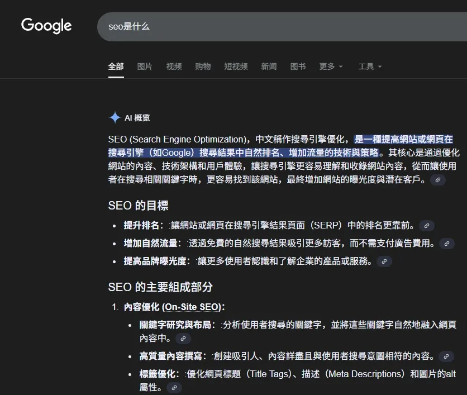Click the bold text 增加自然流量
This screenshot has width=467, height=395.
coord(150,244)
